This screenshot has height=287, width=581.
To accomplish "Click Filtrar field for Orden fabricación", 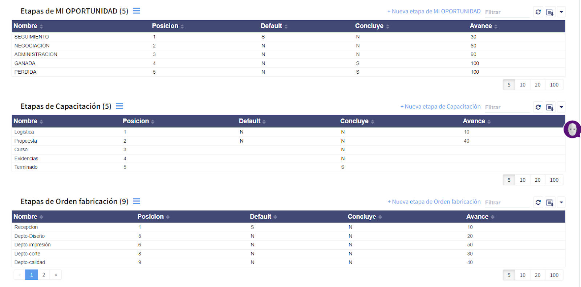I will click(507, 202).
